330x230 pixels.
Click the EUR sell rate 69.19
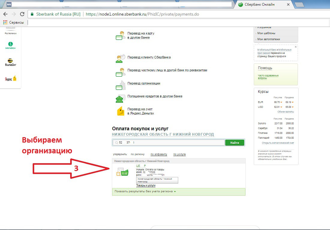click(288, 102)
